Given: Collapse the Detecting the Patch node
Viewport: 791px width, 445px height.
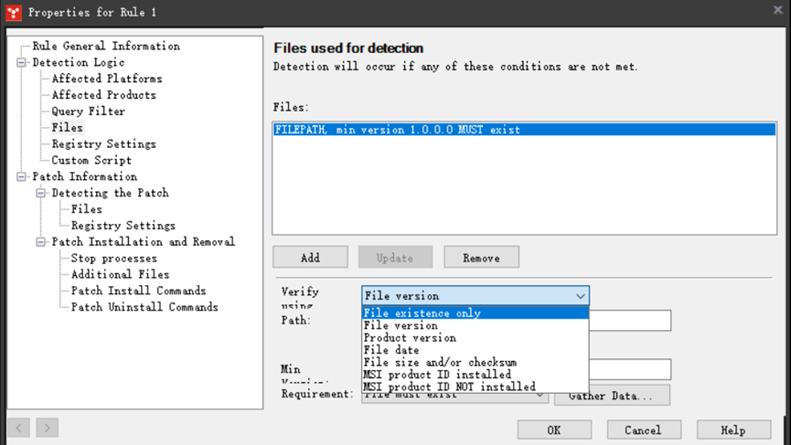Looking at the screenshot, I should [x=40, y=193].
